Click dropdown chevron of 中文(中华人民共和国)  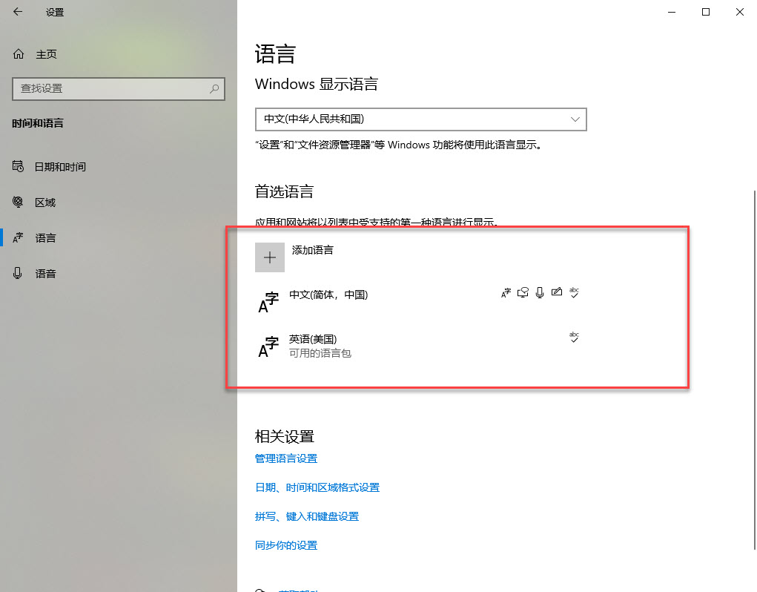coord(575,119)
